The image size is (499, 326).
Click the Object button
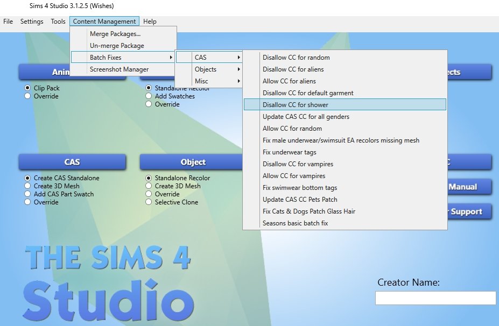[x=191, y=162]
